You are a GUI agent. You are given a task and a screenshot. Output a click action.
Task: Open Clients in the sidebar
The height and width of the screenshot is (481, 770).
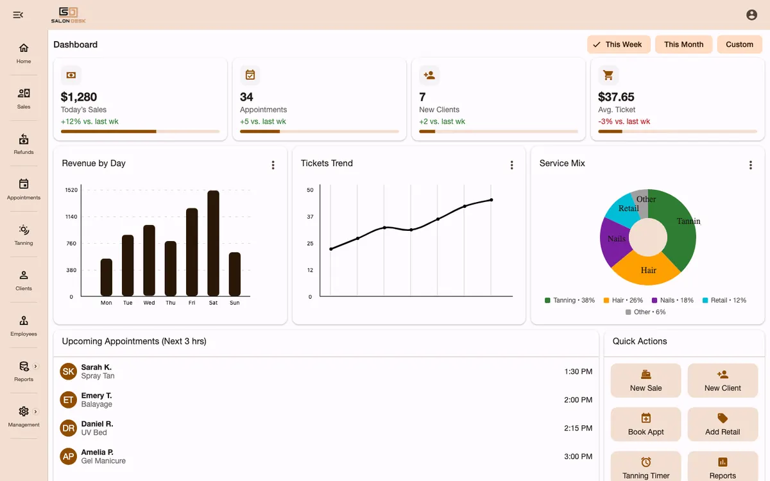(24, 280)
